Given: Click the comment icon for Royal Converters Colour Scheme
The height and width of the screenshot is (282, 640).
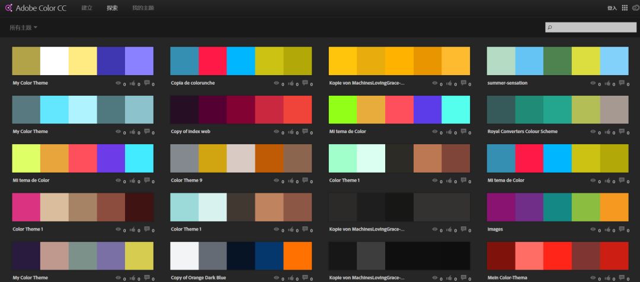Looking at the screenshot, I should (622, 132).
